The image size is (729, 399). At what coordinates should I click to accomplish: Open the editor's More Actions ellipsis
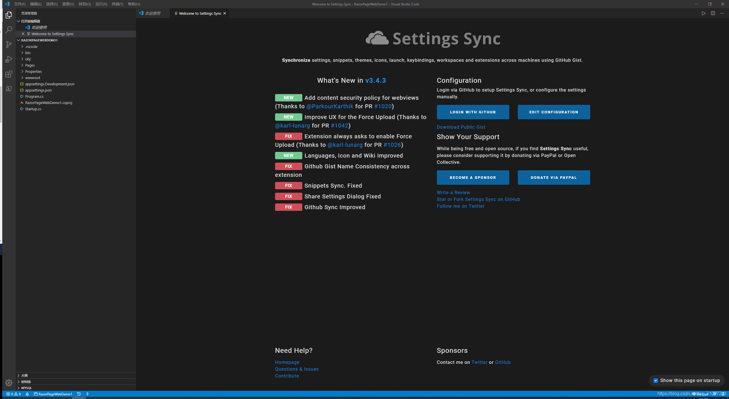722,13
